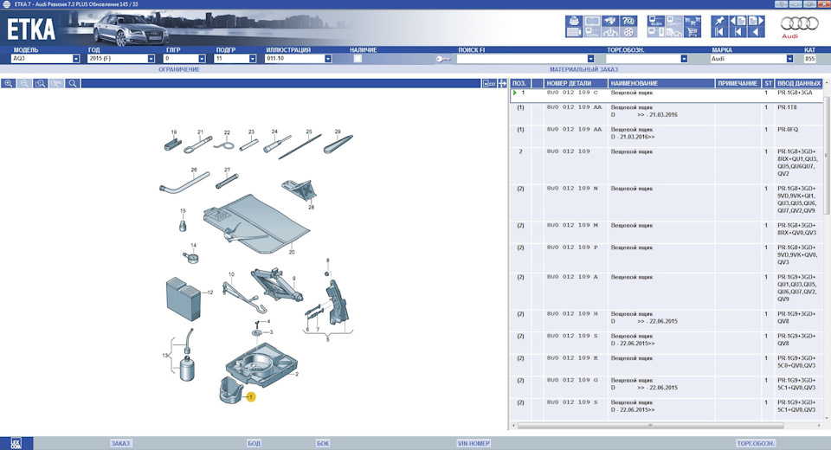Click the БОД button
This screenshot has height=450, width=831.
point(254,443)
